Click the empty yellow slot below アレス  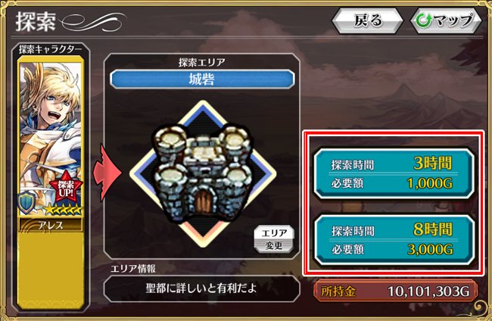[x=51, y=270]
